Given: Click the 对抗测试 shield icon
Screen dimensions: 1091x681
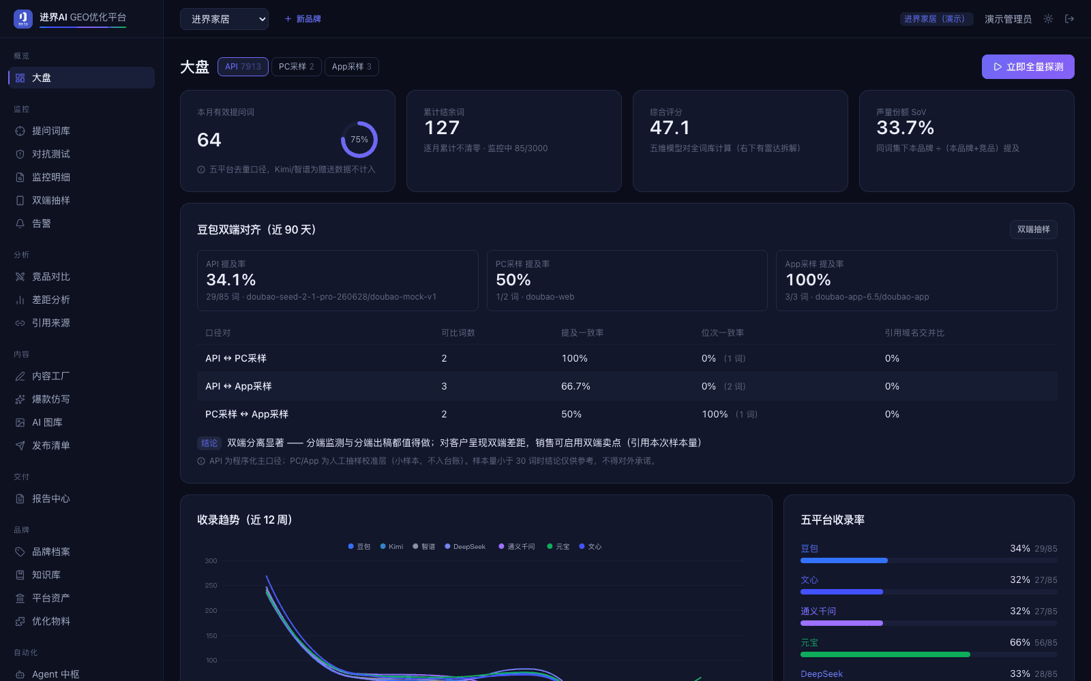Looking at the screenshot, I should point(20,154).
